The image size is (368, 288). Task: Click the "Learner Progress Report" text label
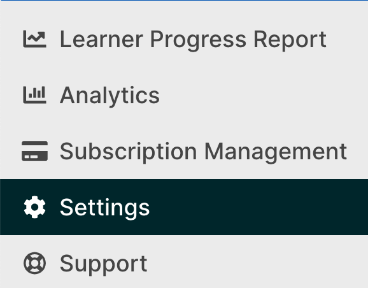tap(193, 40)
